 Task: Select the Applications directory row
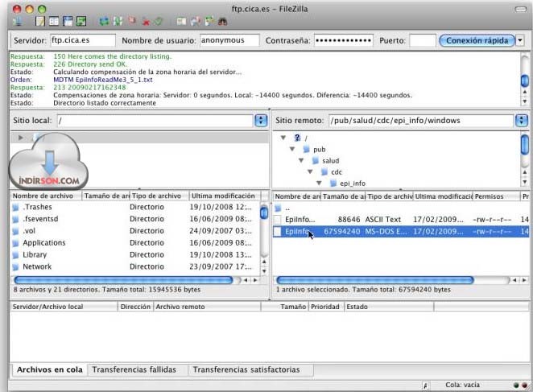[x=135, y=242]
